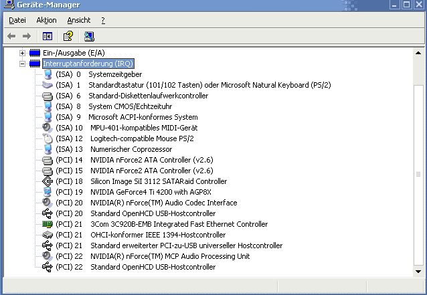Click the IRQ 22 OpenHCD USB icon
Image resolution: width=427 pixels, height=295 pixels.
[48, 267]
